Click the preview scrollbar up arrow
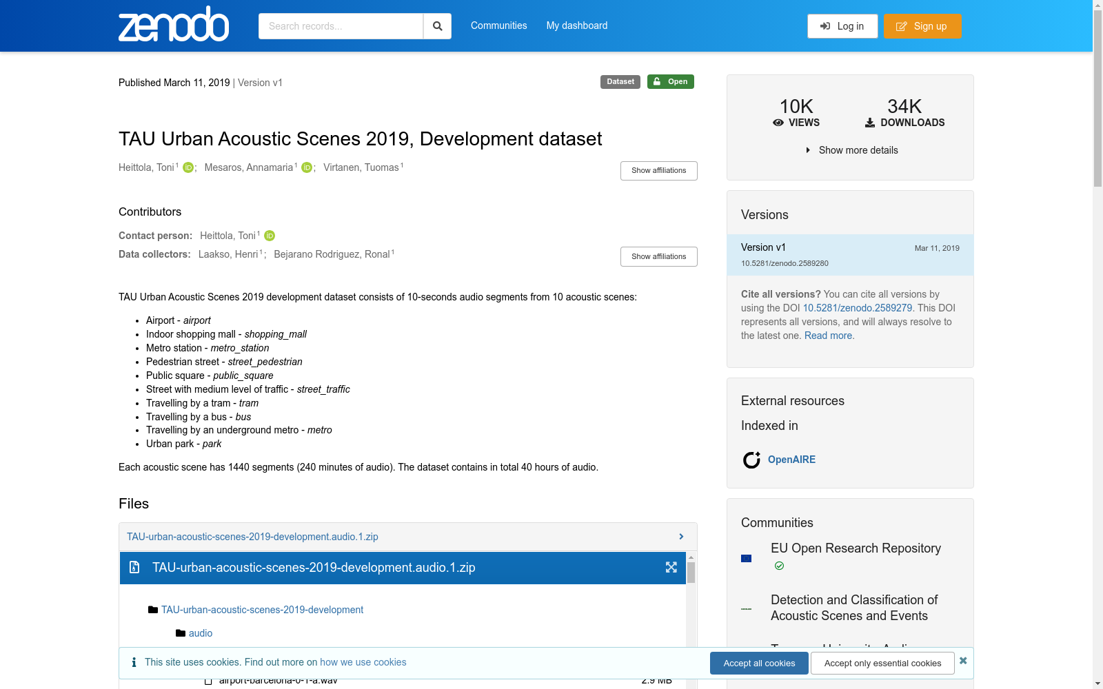Image resolution: width=1103 pixels, height=689 pixels. point(691,557)
